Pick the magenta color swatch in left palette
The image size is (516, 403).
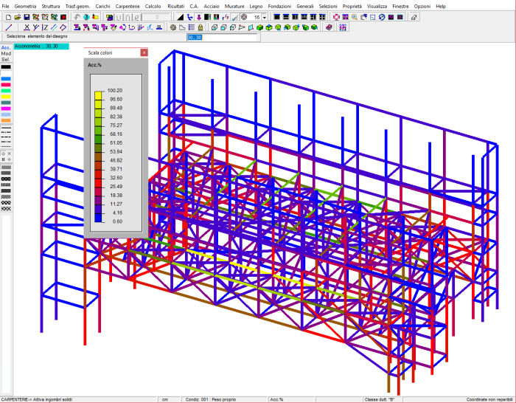tap(6, 108)
